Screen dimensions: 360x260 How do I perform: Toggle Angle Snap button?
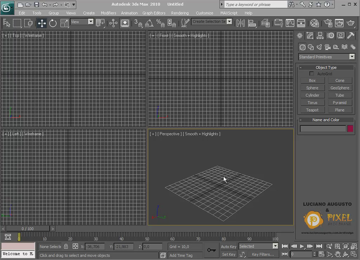pyautogui.click(x=149, y=23)
